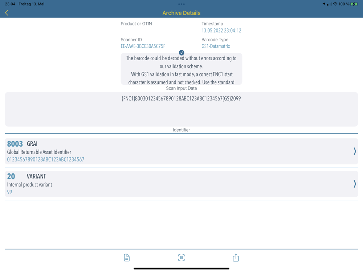The height and width of the screenshot is (272, 363).
Task: Tap the Wi-Fi status icon
Action: click(x=335, y=4)
